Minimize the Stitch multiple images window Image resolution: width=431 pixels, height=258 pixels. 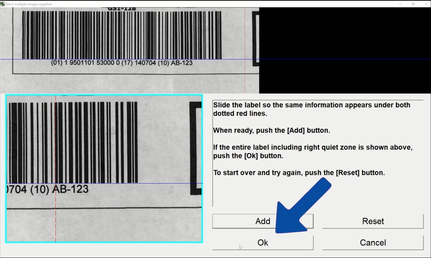click(x=400, y=4)
